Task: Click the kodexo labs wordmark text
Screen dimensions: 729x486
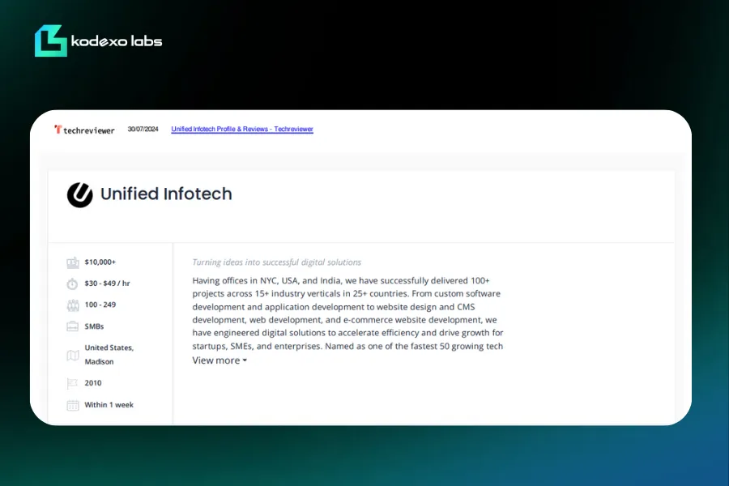Action: tap(117, 41)
